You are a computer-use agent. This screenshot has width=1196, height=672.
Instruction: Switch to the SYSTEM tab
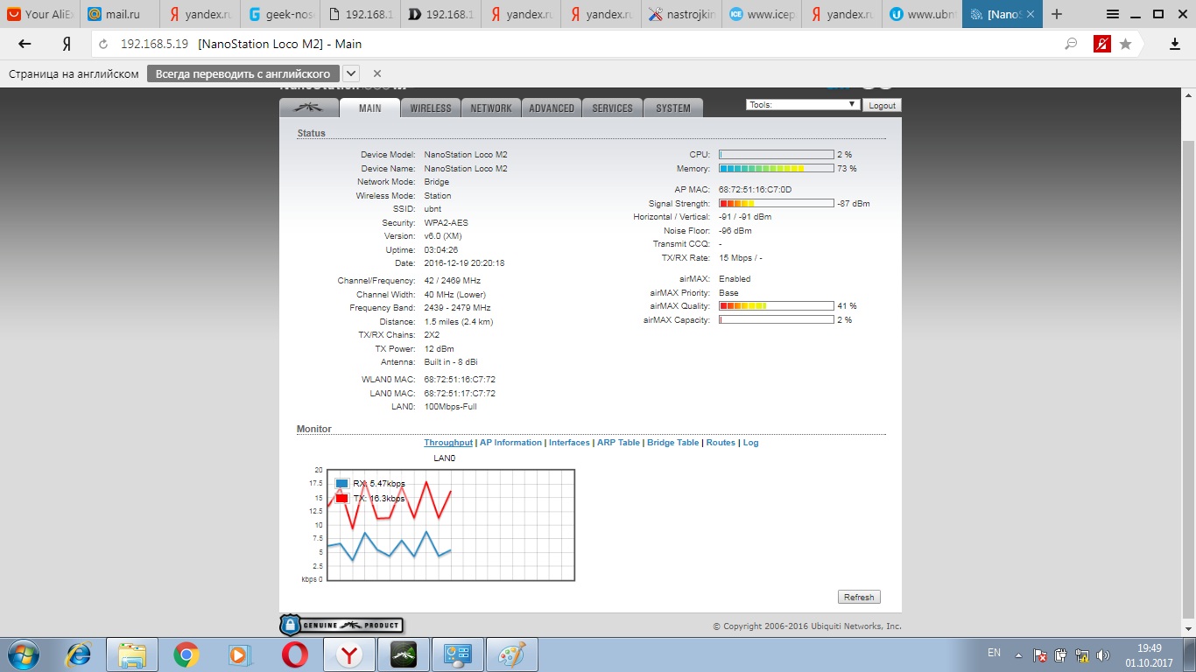[x=673, y=108]
